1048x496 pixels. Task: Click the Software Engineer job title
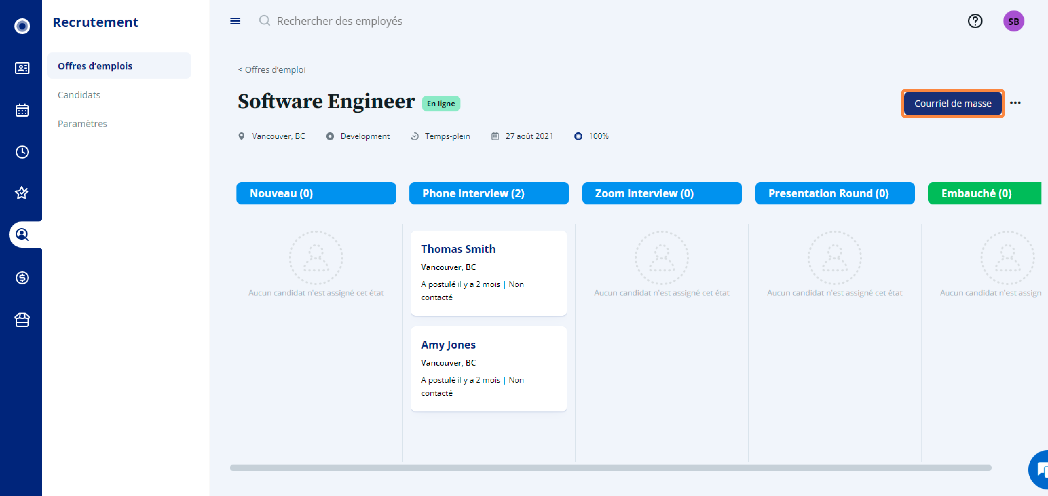326,102
